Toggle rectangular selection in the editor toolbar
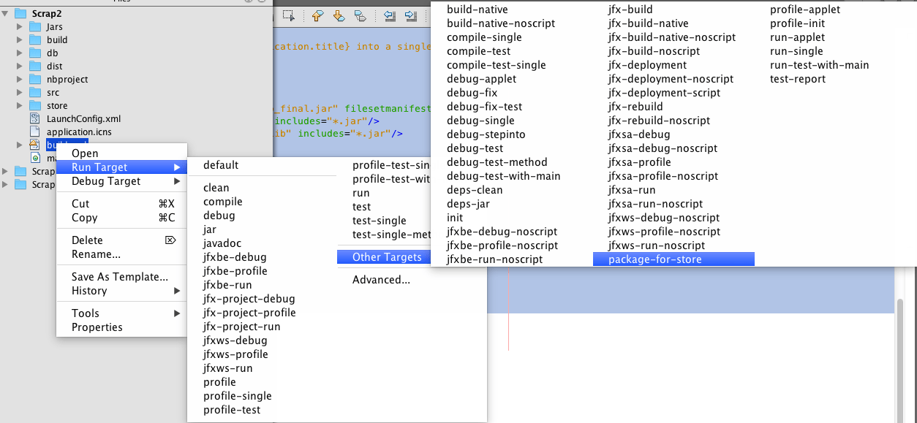The height and width of the screenshot is (423, 917). click(x=290, y=15)
